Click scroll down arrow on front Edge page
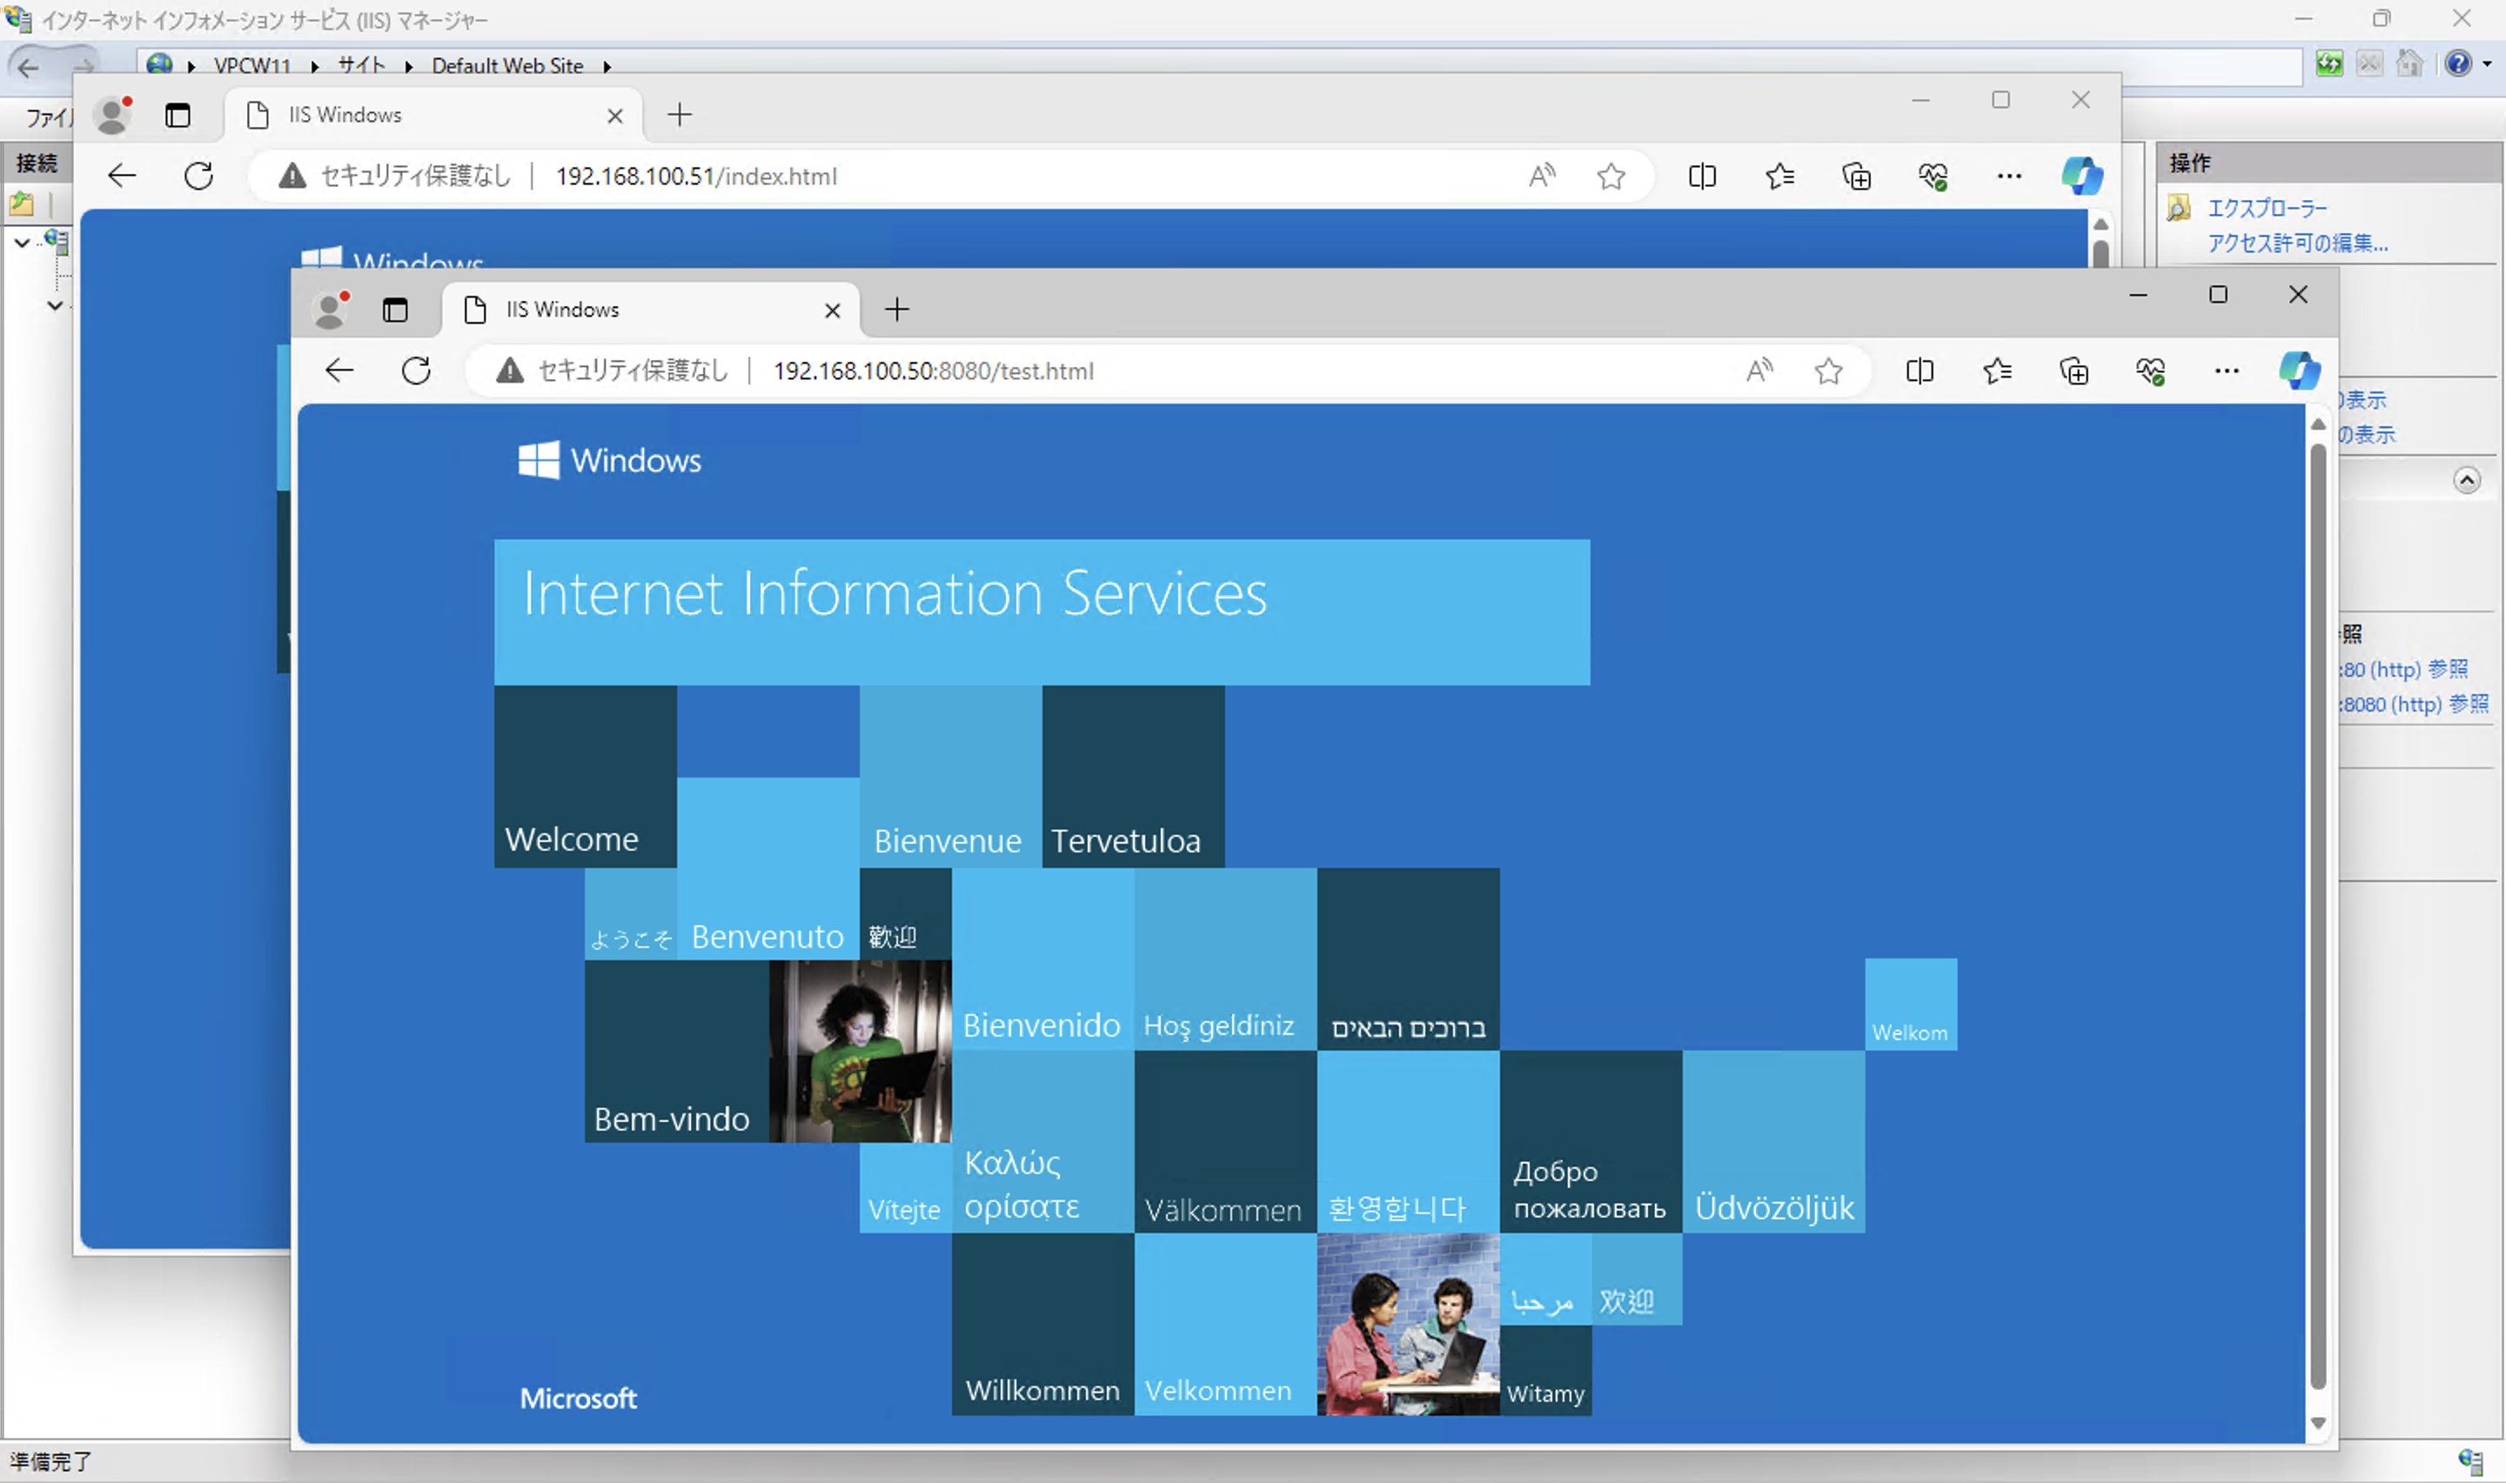Screen dimensions: 2506x1483 tap(2318, 1423)
